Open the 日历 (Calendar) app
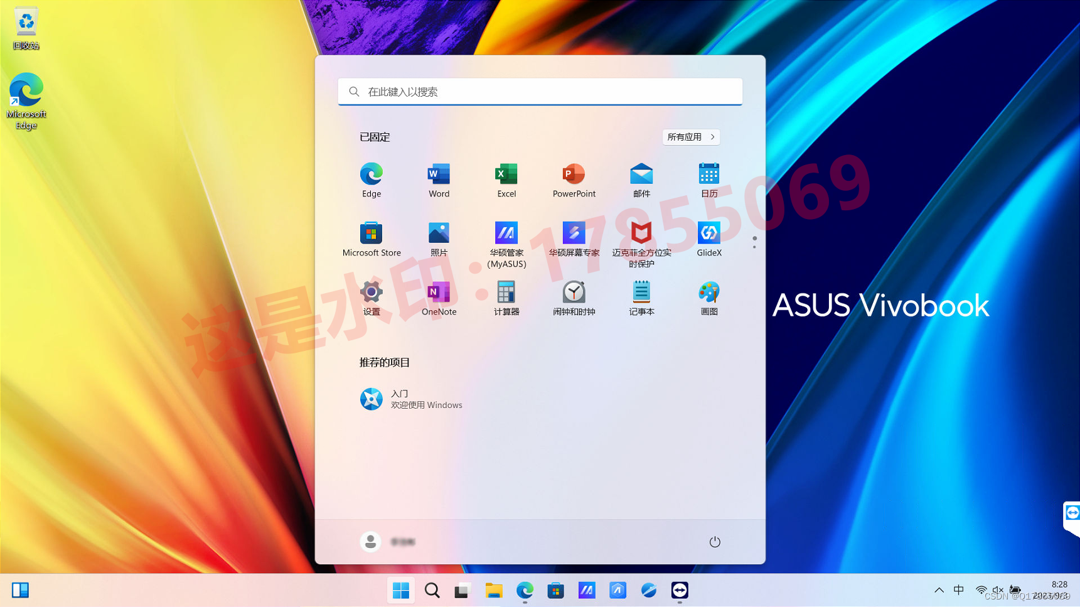 click(709, 180)
